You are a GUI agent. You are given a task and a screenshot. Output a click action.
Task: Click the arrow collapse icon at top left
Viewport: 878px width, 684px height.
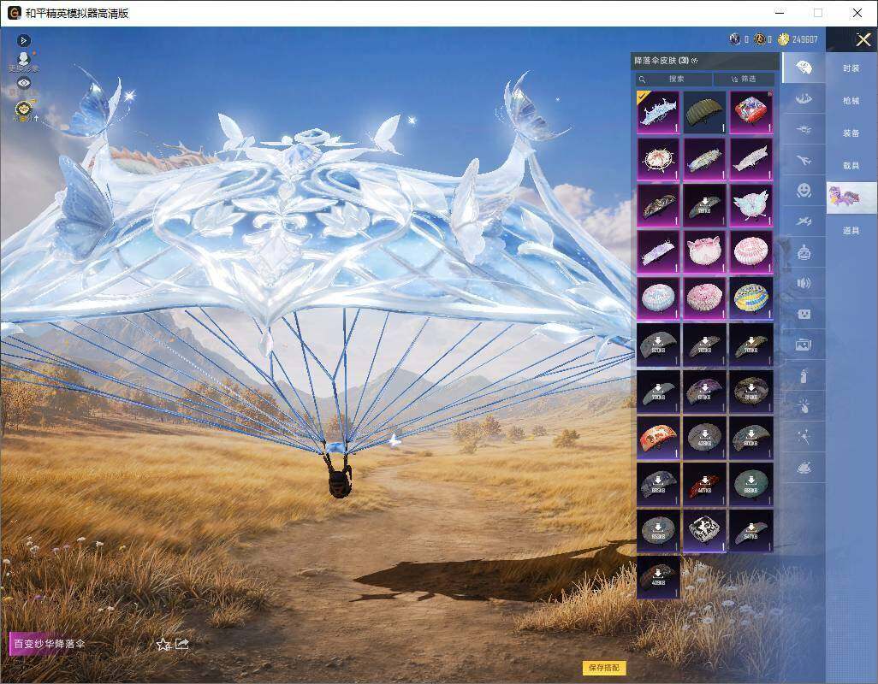click(x=23, y=40)
